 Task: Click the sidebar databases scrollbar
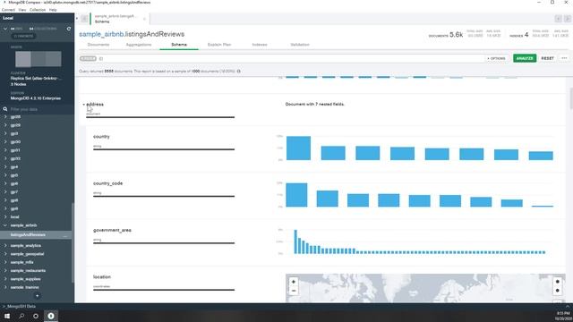tap(73, 242)
